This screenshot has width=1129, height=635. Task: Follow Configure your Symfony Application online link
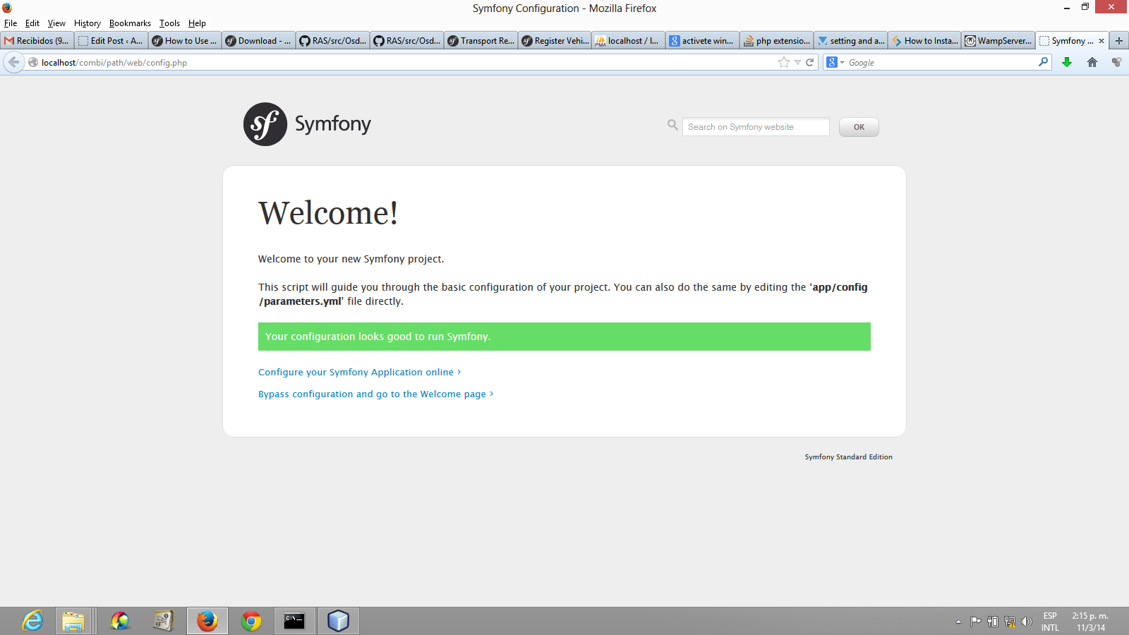click(x=359, y=372)
